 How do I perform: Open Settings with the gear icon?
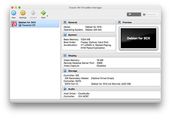pos(23,13)
